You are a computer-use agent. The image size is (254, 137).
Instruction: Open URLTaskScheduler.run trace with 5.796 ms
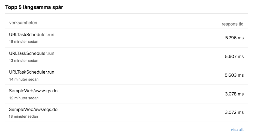pyautogui.click(x=32, y=35)
